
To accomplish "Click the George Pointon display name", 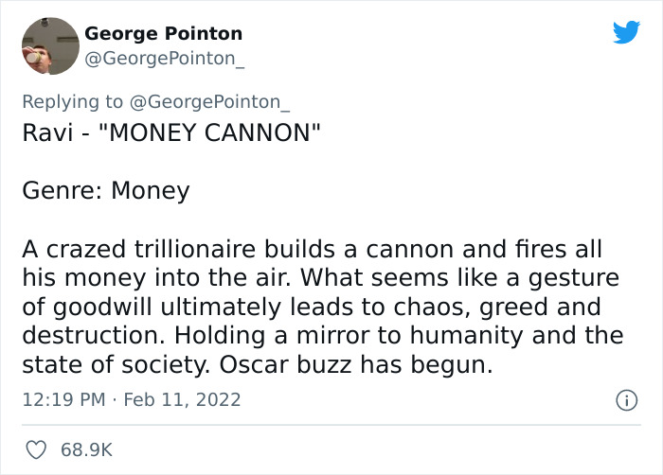I will (x=163, y=34).
